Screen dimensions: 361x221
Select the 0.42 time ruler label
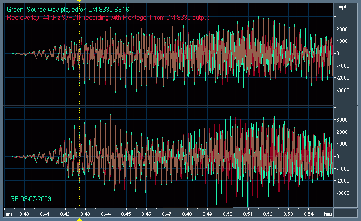(x=65, y=214)
